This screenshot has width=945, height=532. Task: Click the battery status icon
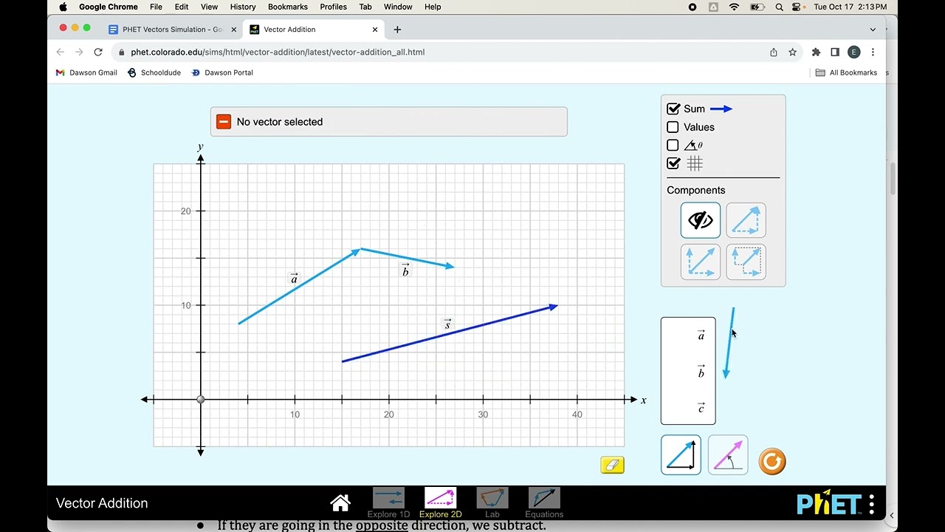[x=757, y=7]
